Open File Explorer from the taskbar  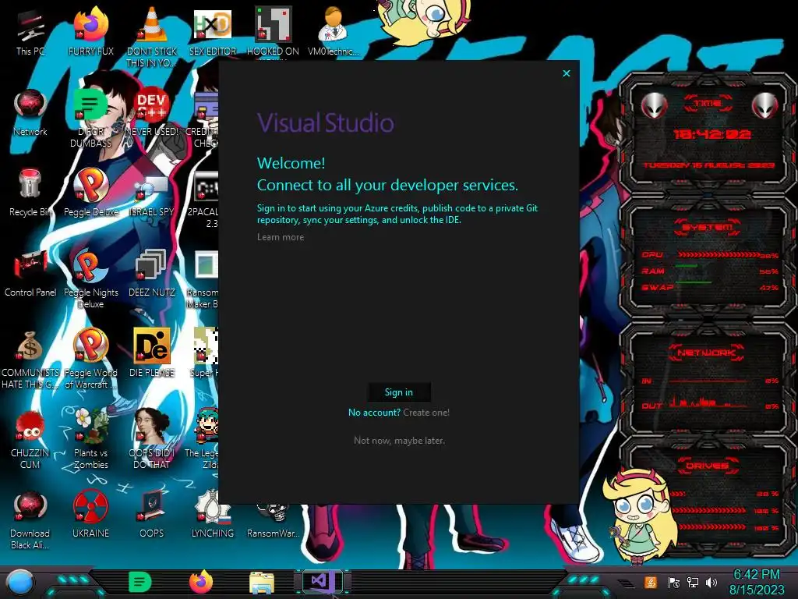262,583
